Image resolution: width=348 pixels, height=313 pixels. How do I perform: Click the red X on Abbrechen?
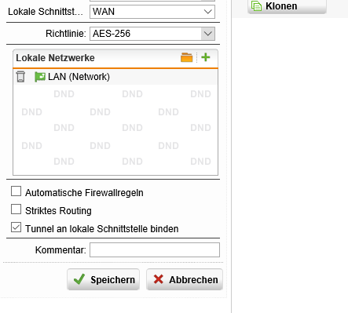point(159,279)
